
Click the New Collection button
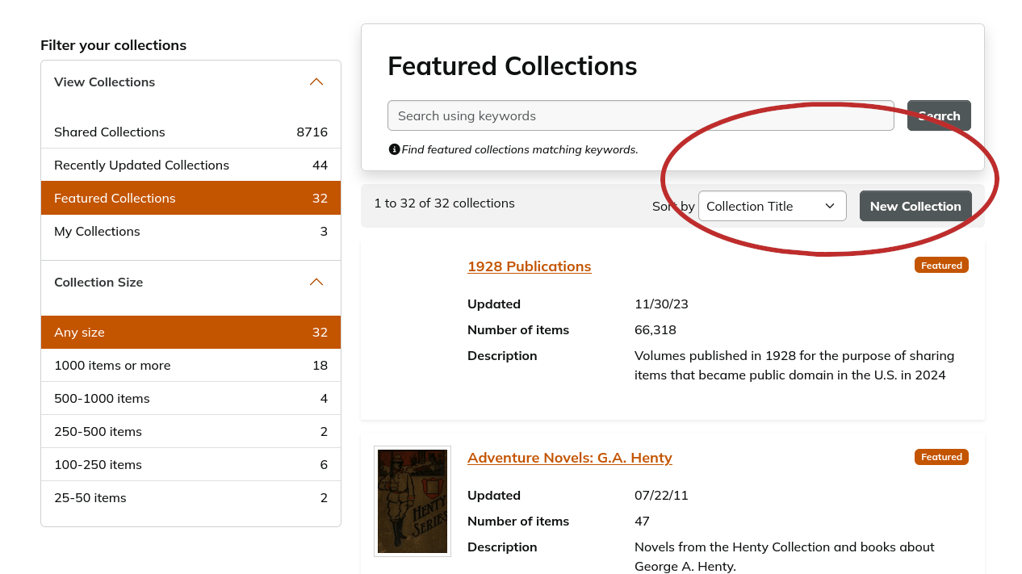[x=915, y=206]
